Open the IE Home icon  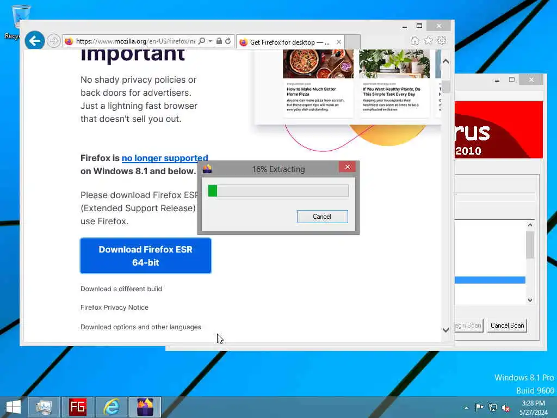(415, 40)
